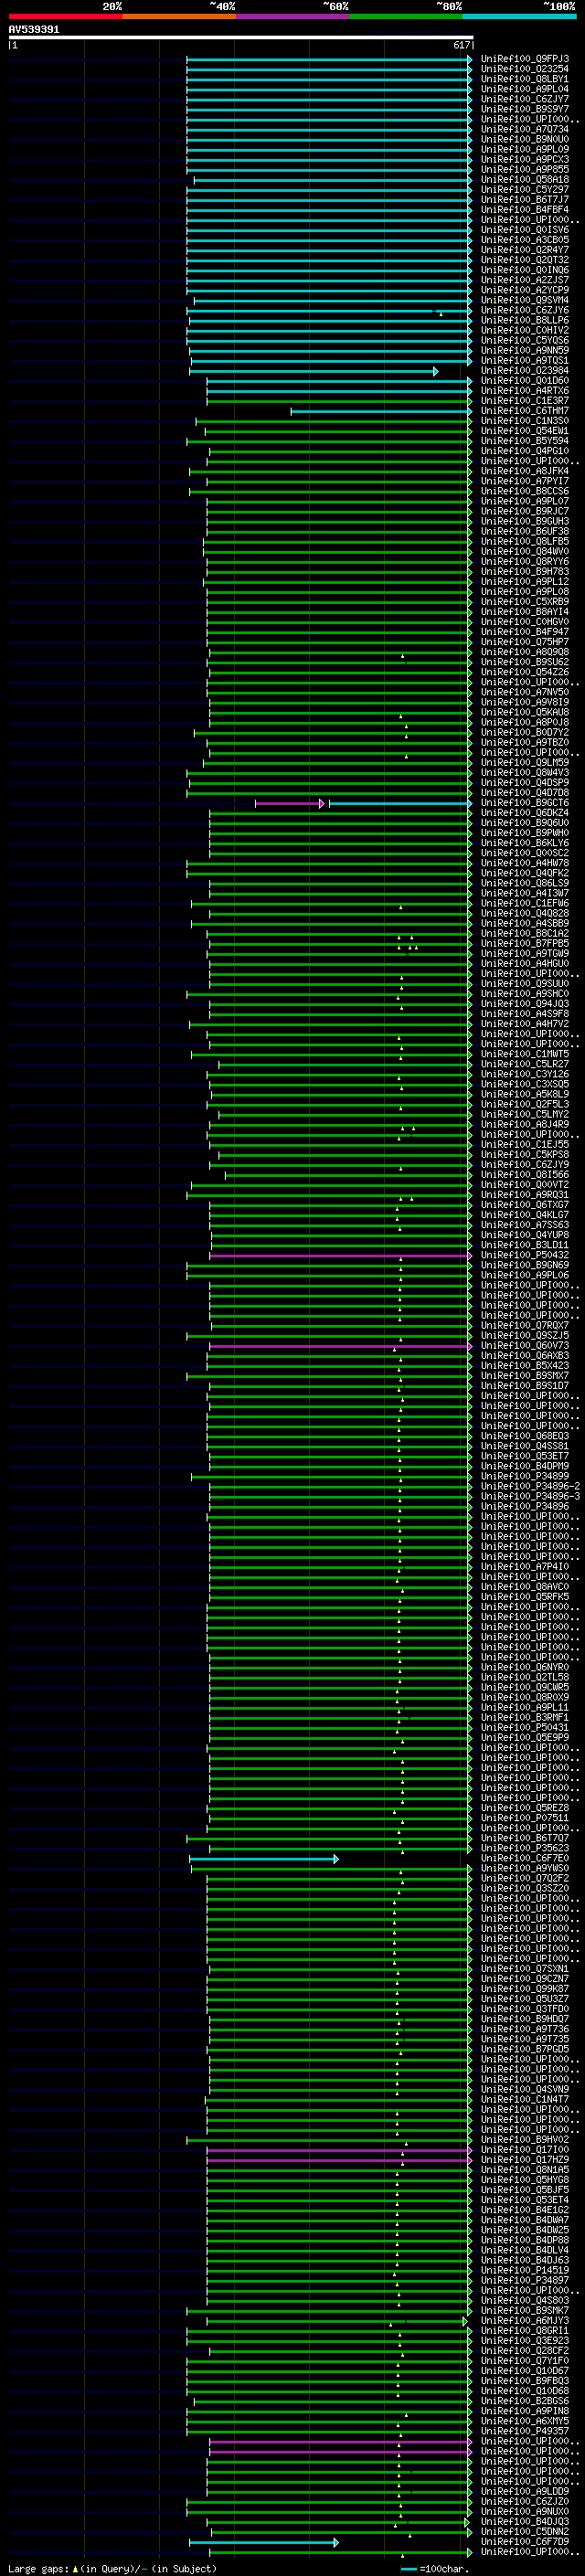585x2576 pixels.
Task: Select label UniRef100_Q17HZ9
Action: point(524,2159)
